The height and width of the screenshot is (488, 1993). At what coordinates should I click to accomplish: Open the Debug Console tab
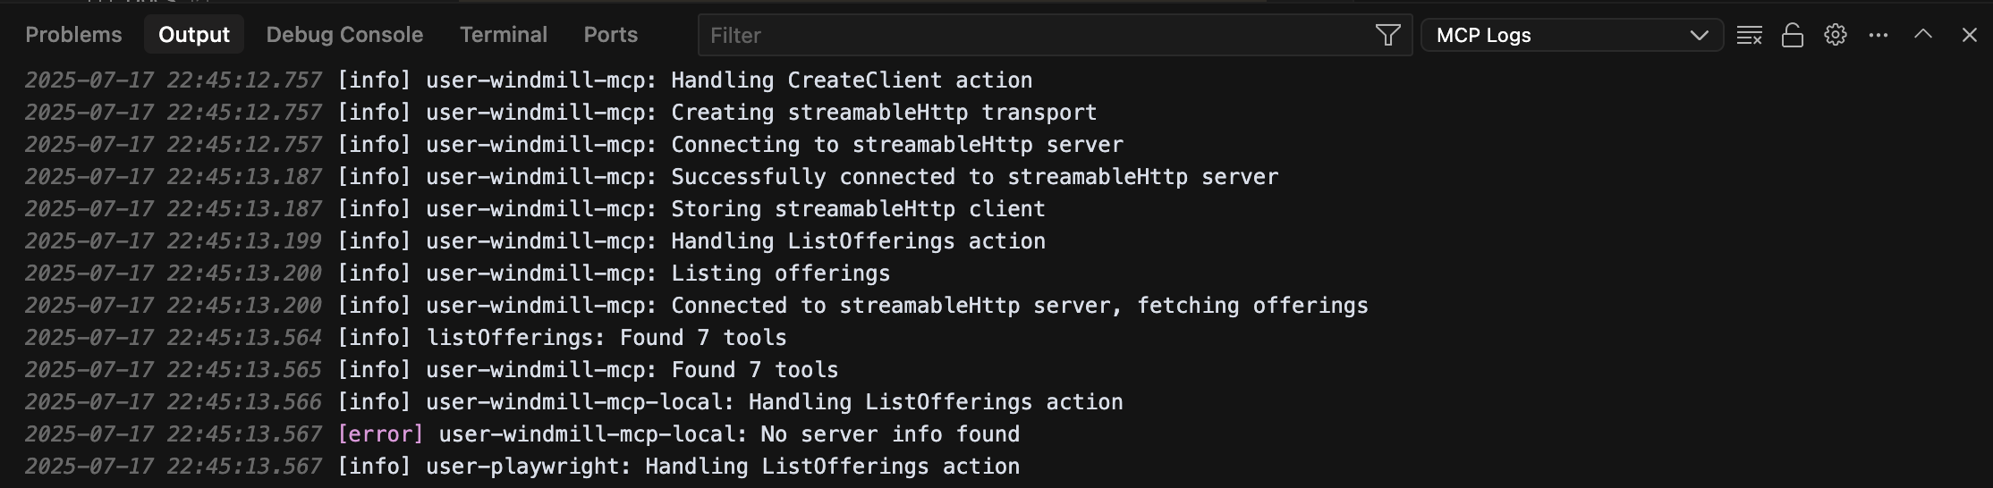pyautogui.click(x=344, y=35)
